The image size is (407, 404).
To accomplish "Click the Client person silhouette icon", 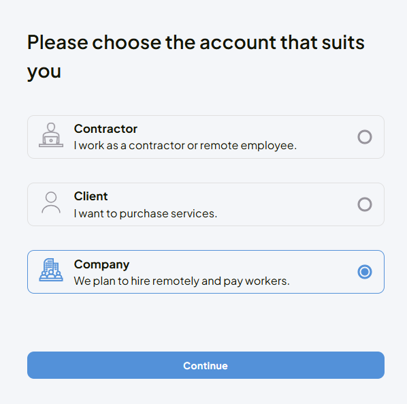I will (x=51, y=202).
